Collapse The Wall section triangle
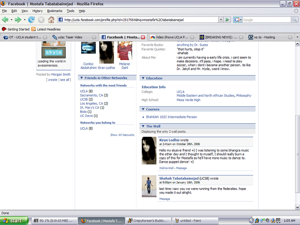This screenshot has width=300, height=225. tap(143, 126)
